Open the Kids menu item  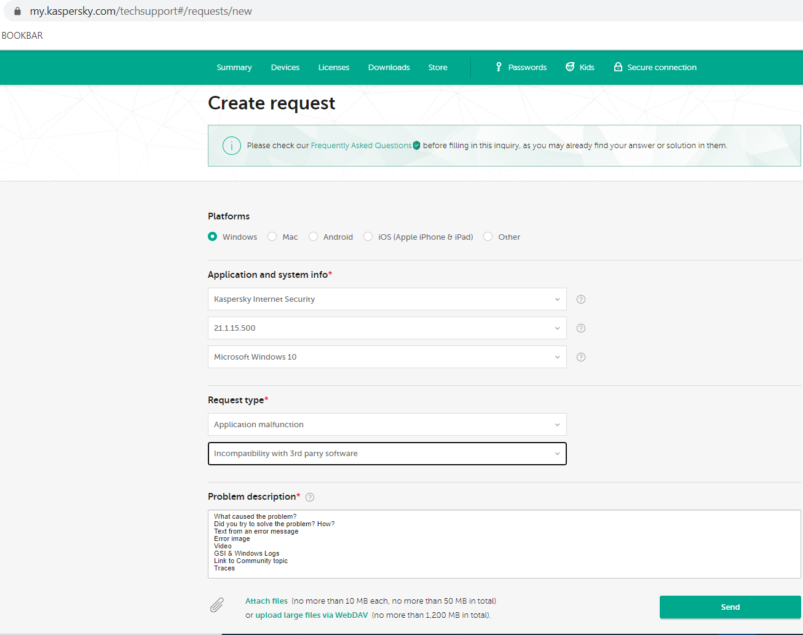(x=580, y=68)
